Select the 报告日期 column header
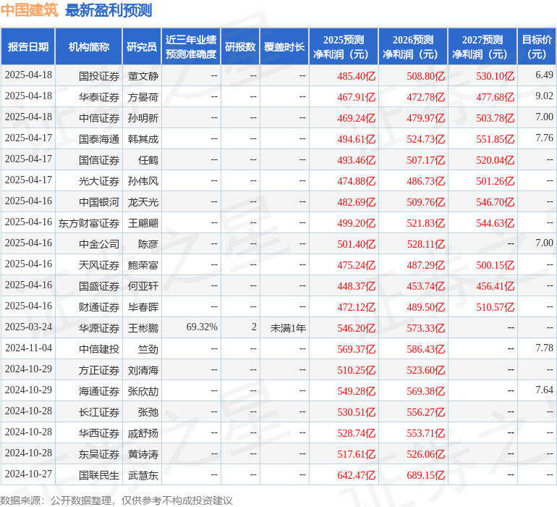 28,47
